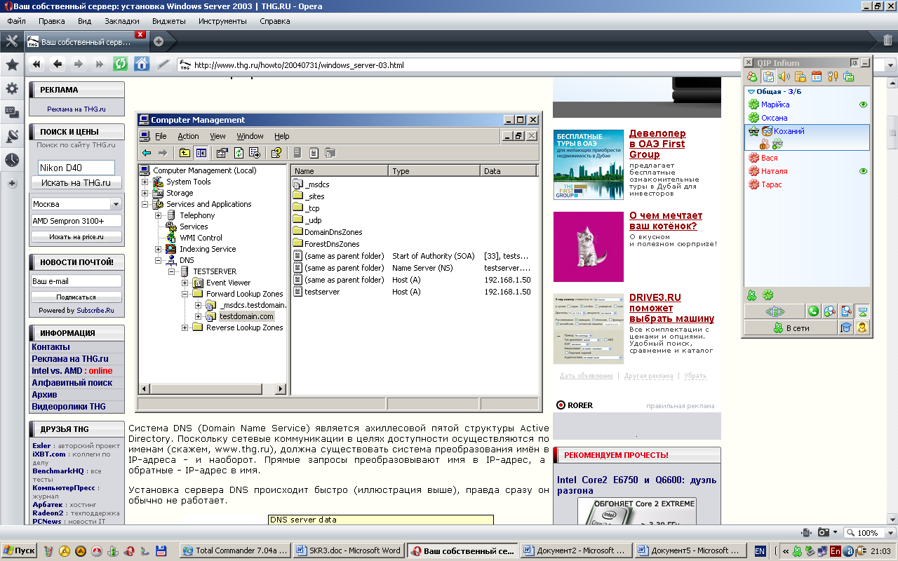
Task: Toggle QIP Infium sound with the speaker icon
Action: pos(784,76)
